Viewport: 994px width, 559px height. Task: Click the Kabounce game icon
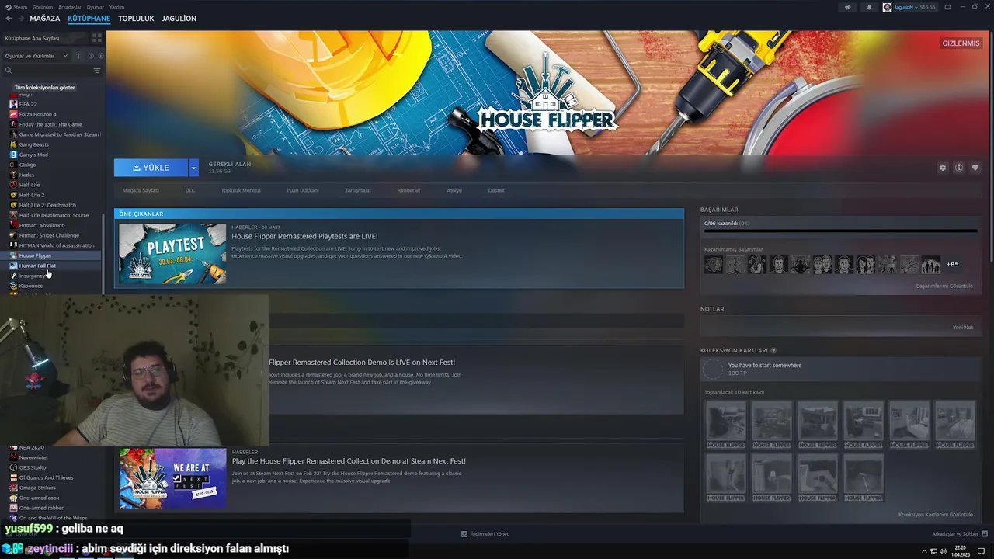pyautogui.click(x=13, y=286)
